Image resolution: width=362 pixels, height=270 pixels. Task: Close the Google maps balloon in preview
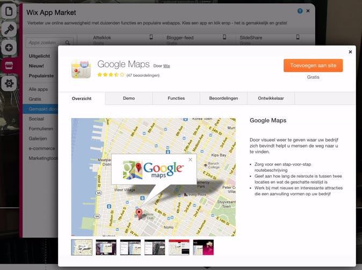pyautogui.click(x=190, y=159)
